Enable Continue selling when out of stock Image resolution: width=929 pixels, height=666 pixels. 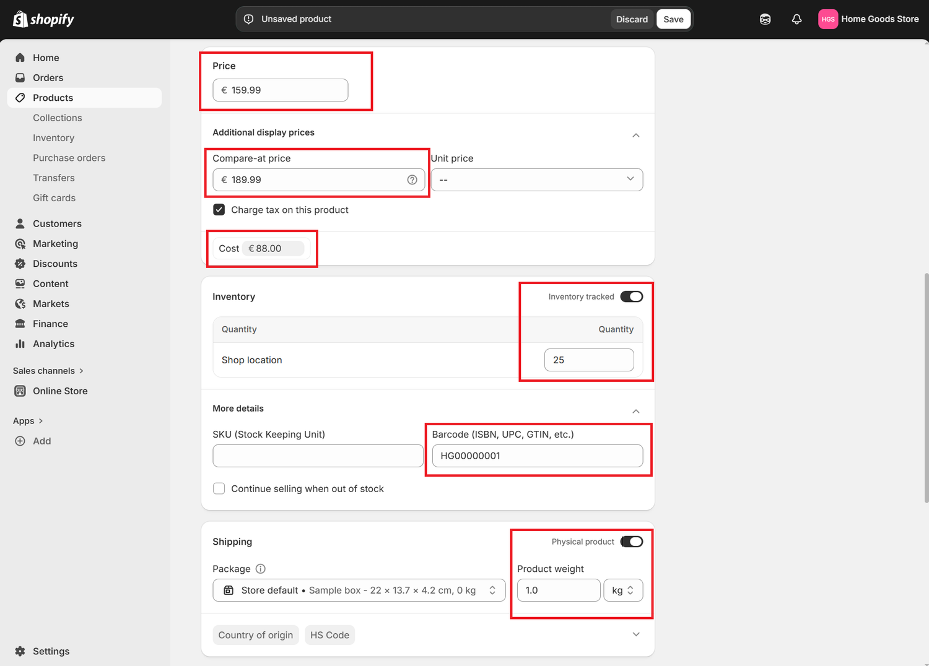pos(219,488)
